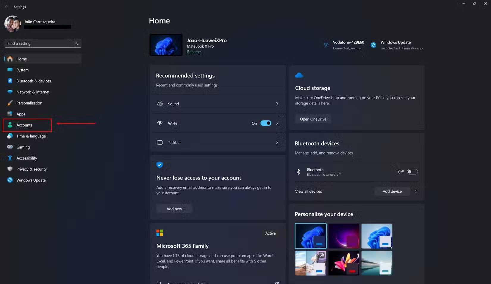Click the Wi-Fi network status icon in header
Image resolution: width=491 pixels, height=284 pixels.
point(326,45)
